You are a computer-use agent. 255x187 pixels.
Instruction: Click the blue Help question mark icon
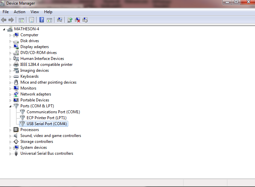pos(42,20)
